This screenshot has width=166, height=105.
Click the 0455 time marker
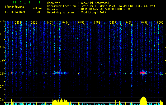(81, 23)
